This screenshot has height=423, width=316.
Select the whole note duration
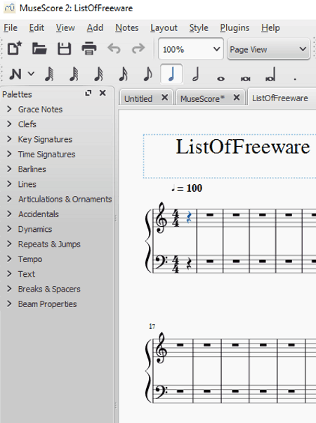click(220, 79)
